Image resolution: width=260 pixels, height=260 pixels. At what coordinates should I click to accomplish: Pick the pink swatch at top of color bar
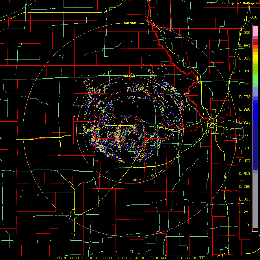tap(255, 31)
